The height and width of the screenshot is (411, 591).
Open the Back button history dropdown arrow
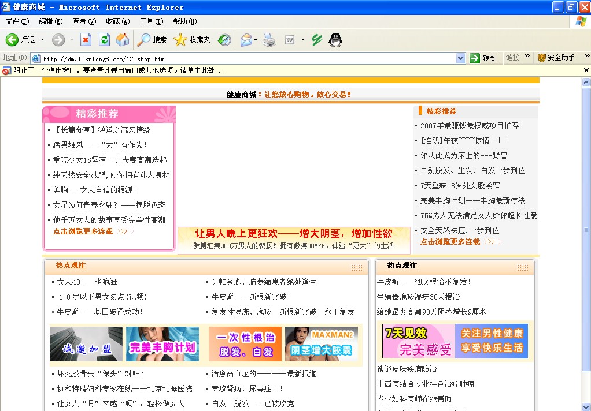(x=42, y=39)
